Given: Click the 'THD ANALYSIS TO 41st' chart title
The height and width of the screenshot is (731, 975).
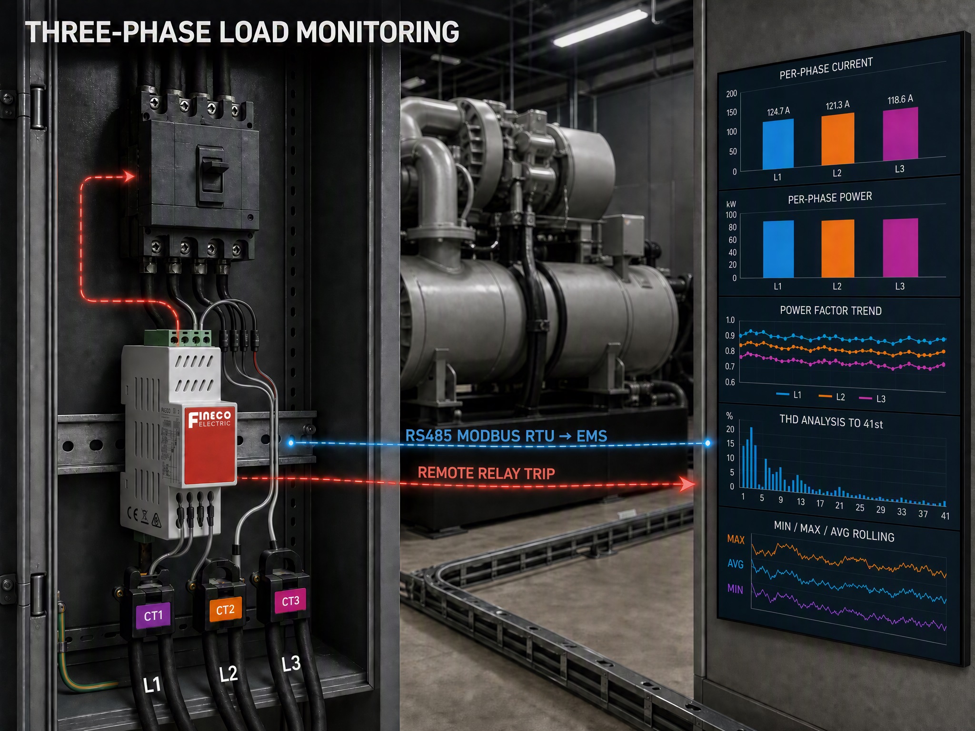Looking at the screenshot, I should (x=831, y=422).
